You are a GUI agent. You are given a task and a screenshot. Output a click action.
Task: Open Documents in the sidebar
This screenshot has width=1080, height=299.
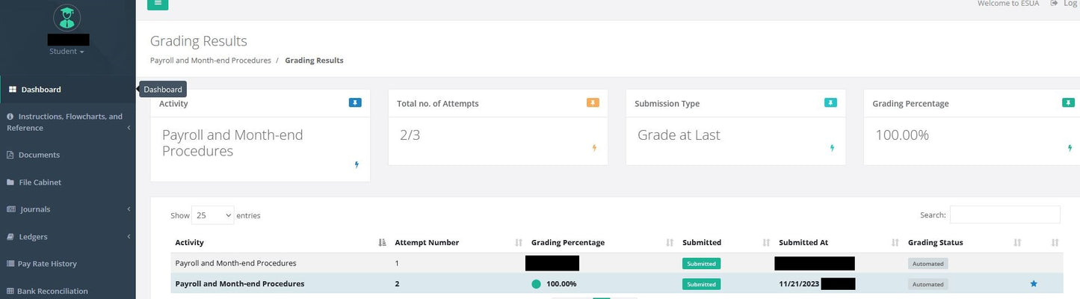click(x=39, y=155)
